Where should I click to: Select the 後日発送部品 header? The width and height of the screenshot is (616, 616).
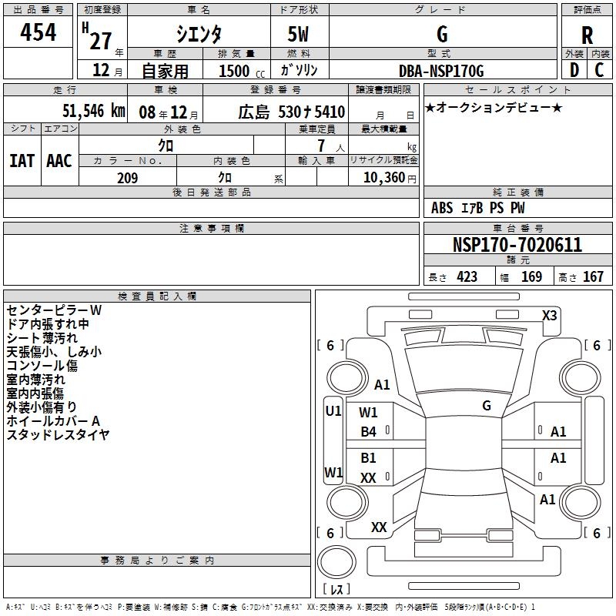pyautogui.click(x=211, y=192)
